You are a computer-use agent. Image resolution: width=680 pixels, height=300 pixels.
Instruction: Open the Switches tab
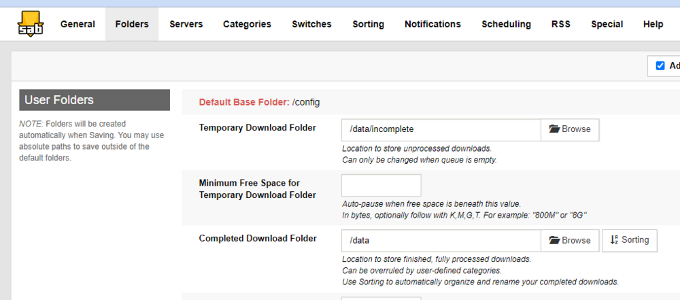point(312,24)
